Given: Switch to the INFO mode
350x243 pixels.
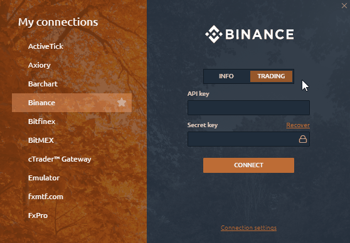Looking at the screenshot, I should (x=226, y=76).
